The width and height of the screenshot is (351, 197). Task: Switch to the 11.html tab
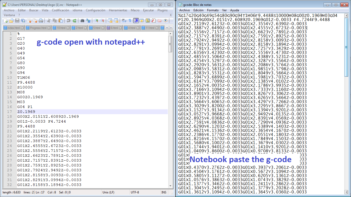pyautogui.click(x=150, y=28)
